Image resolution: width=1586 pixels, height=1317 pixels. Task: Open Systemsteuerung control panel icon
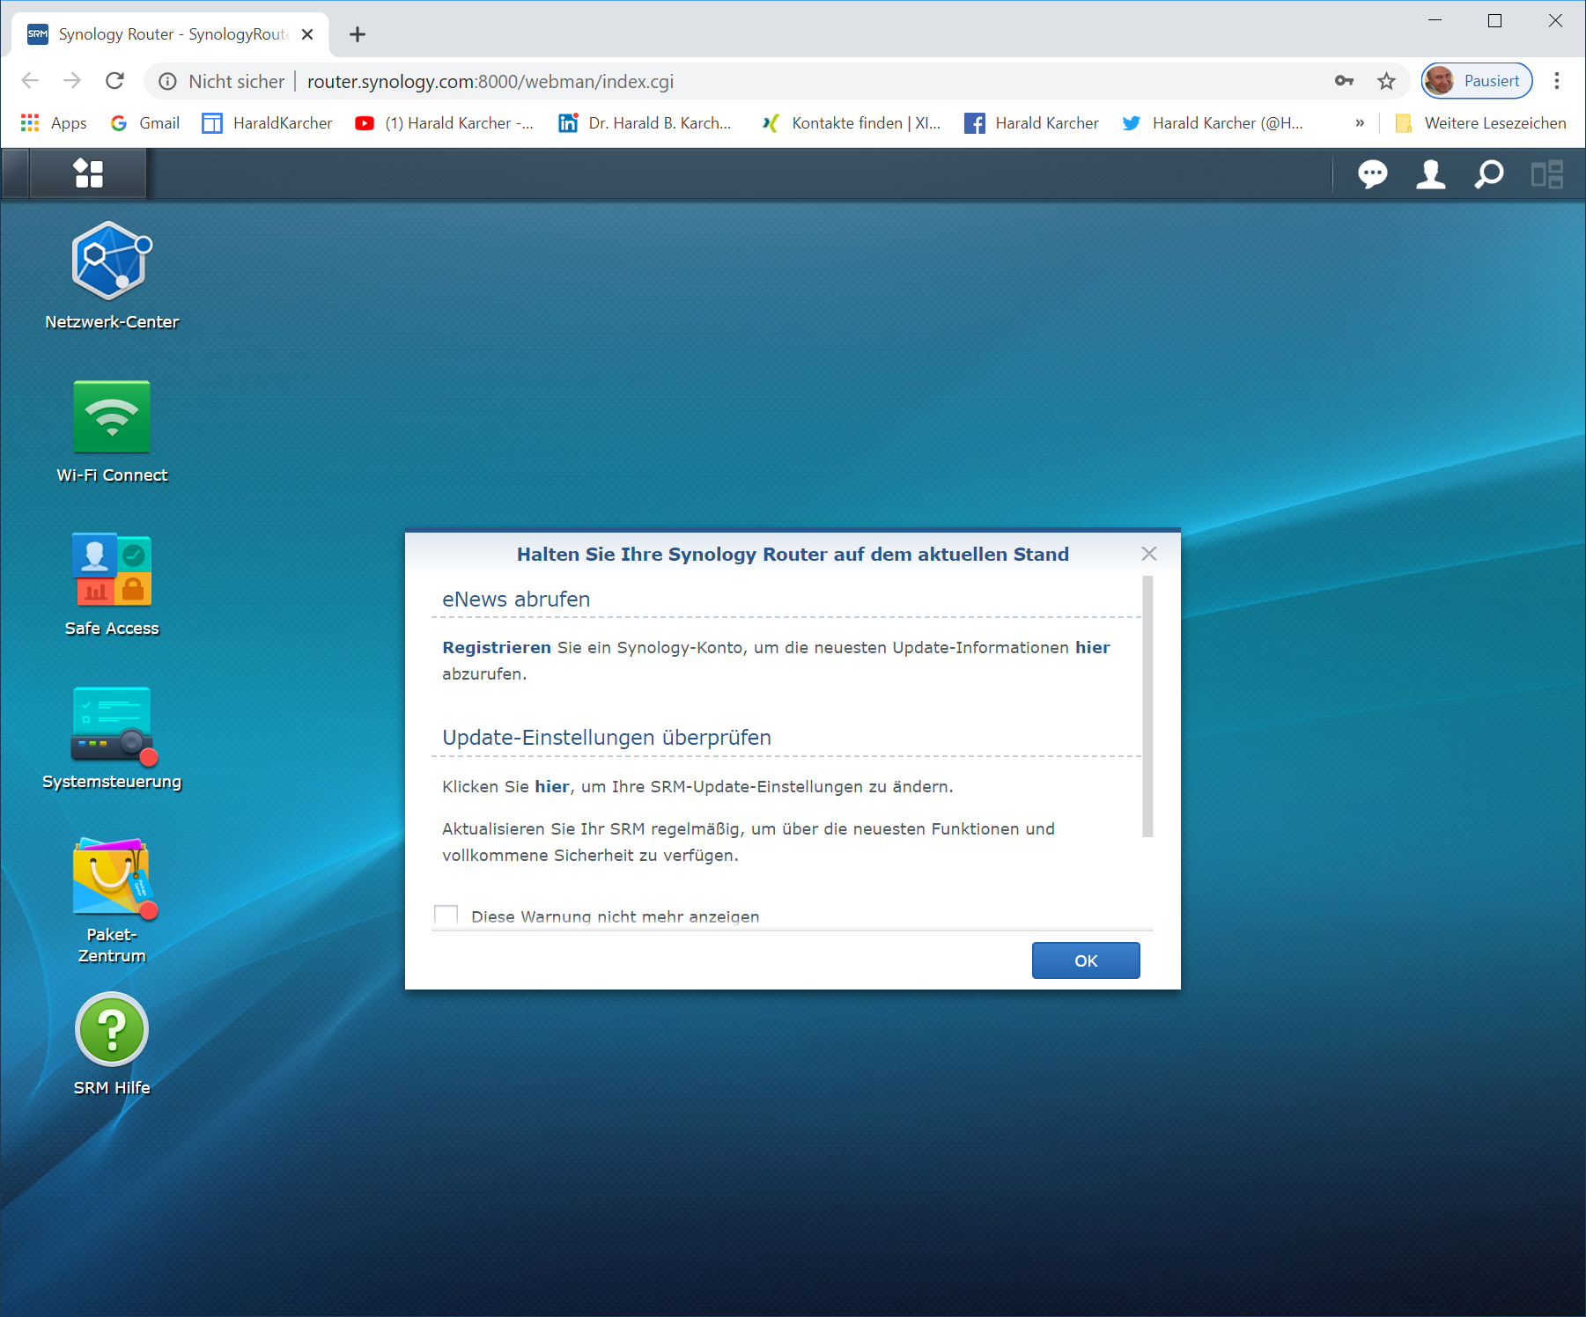coord(112,725)
